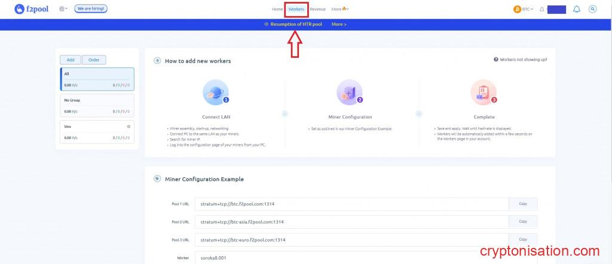Click the search magnifier icon
The height and width of the screenshot is (264, 612).
point(592,9)
